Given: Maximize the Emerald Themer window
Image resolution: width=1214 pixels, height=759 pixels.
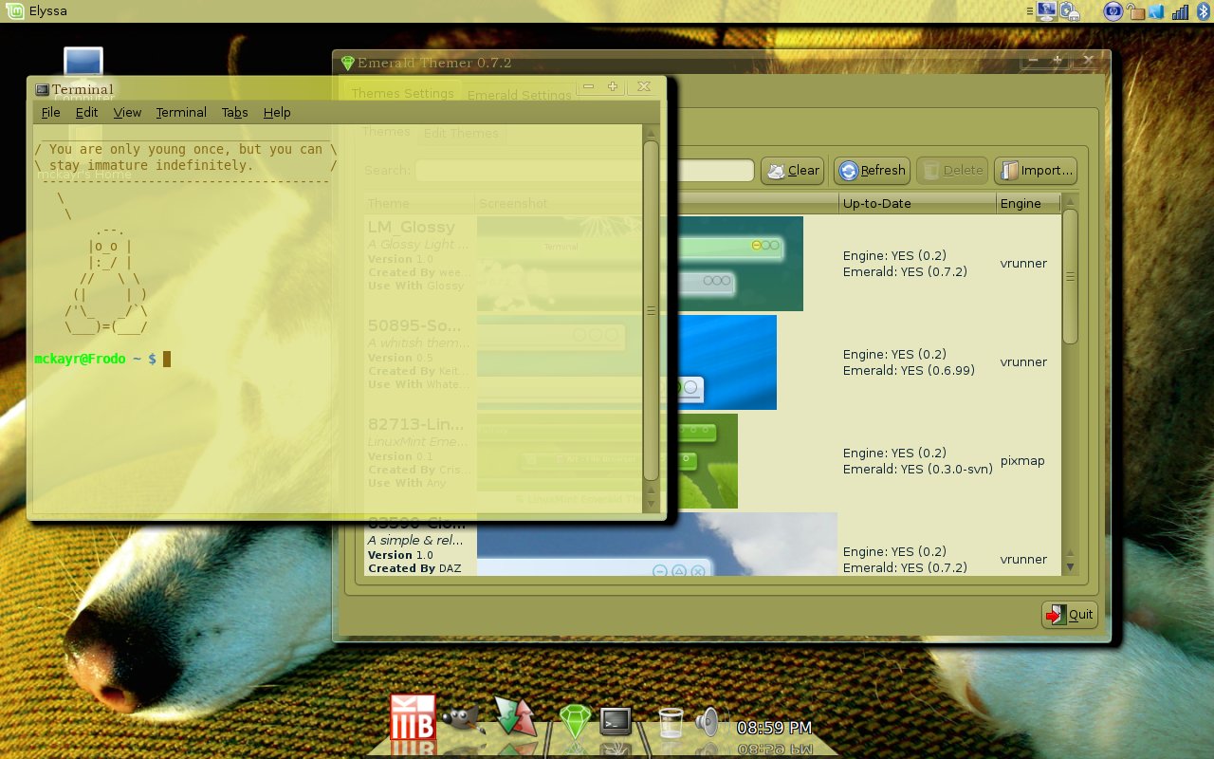Looking at the screenshot, I should point(1058,60).
